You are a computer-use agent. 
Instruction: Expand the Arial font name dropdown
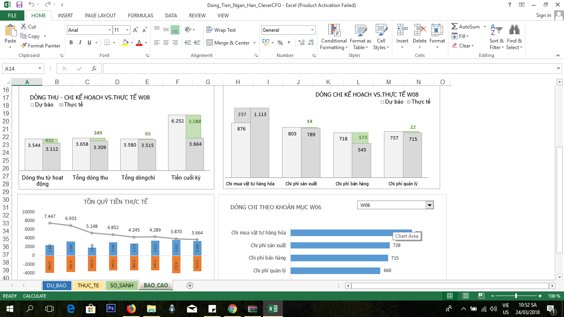click(x=109, y=30)
